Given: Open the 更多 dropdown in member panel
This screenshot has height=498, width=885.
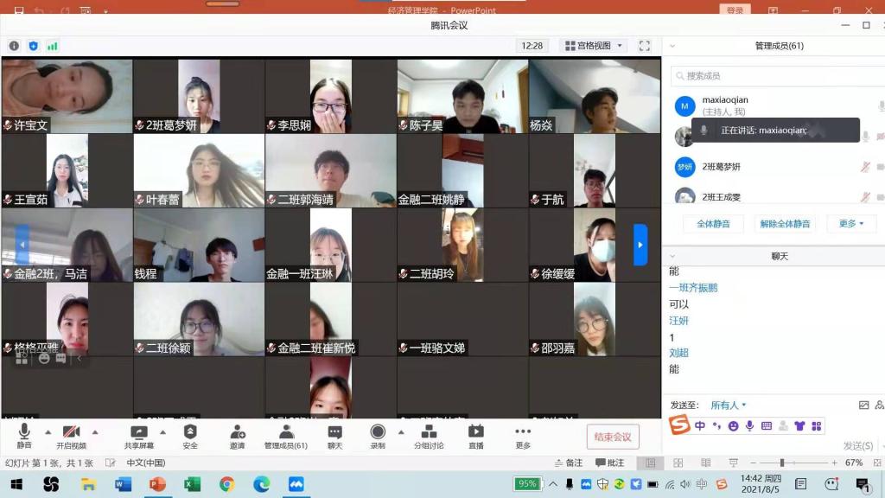Looking at the screenshot, I should [x=851, y=224].
